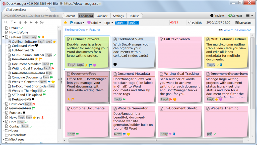Click the tree panel scrollbar down arrow

(x=59, y=141)
